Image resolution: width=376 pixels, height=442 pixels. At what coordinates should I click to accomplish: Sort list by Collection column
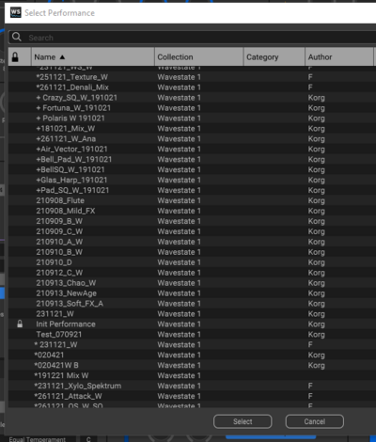198,56
